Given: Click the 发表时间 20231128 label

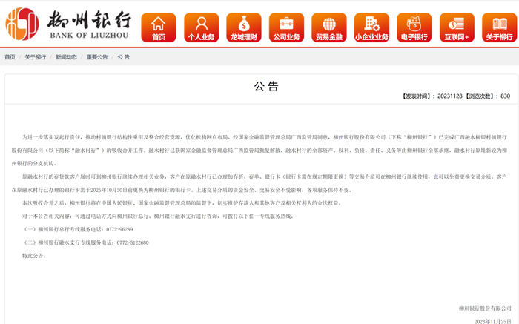Looking at the screenshot, I should (x=432, y=96).
